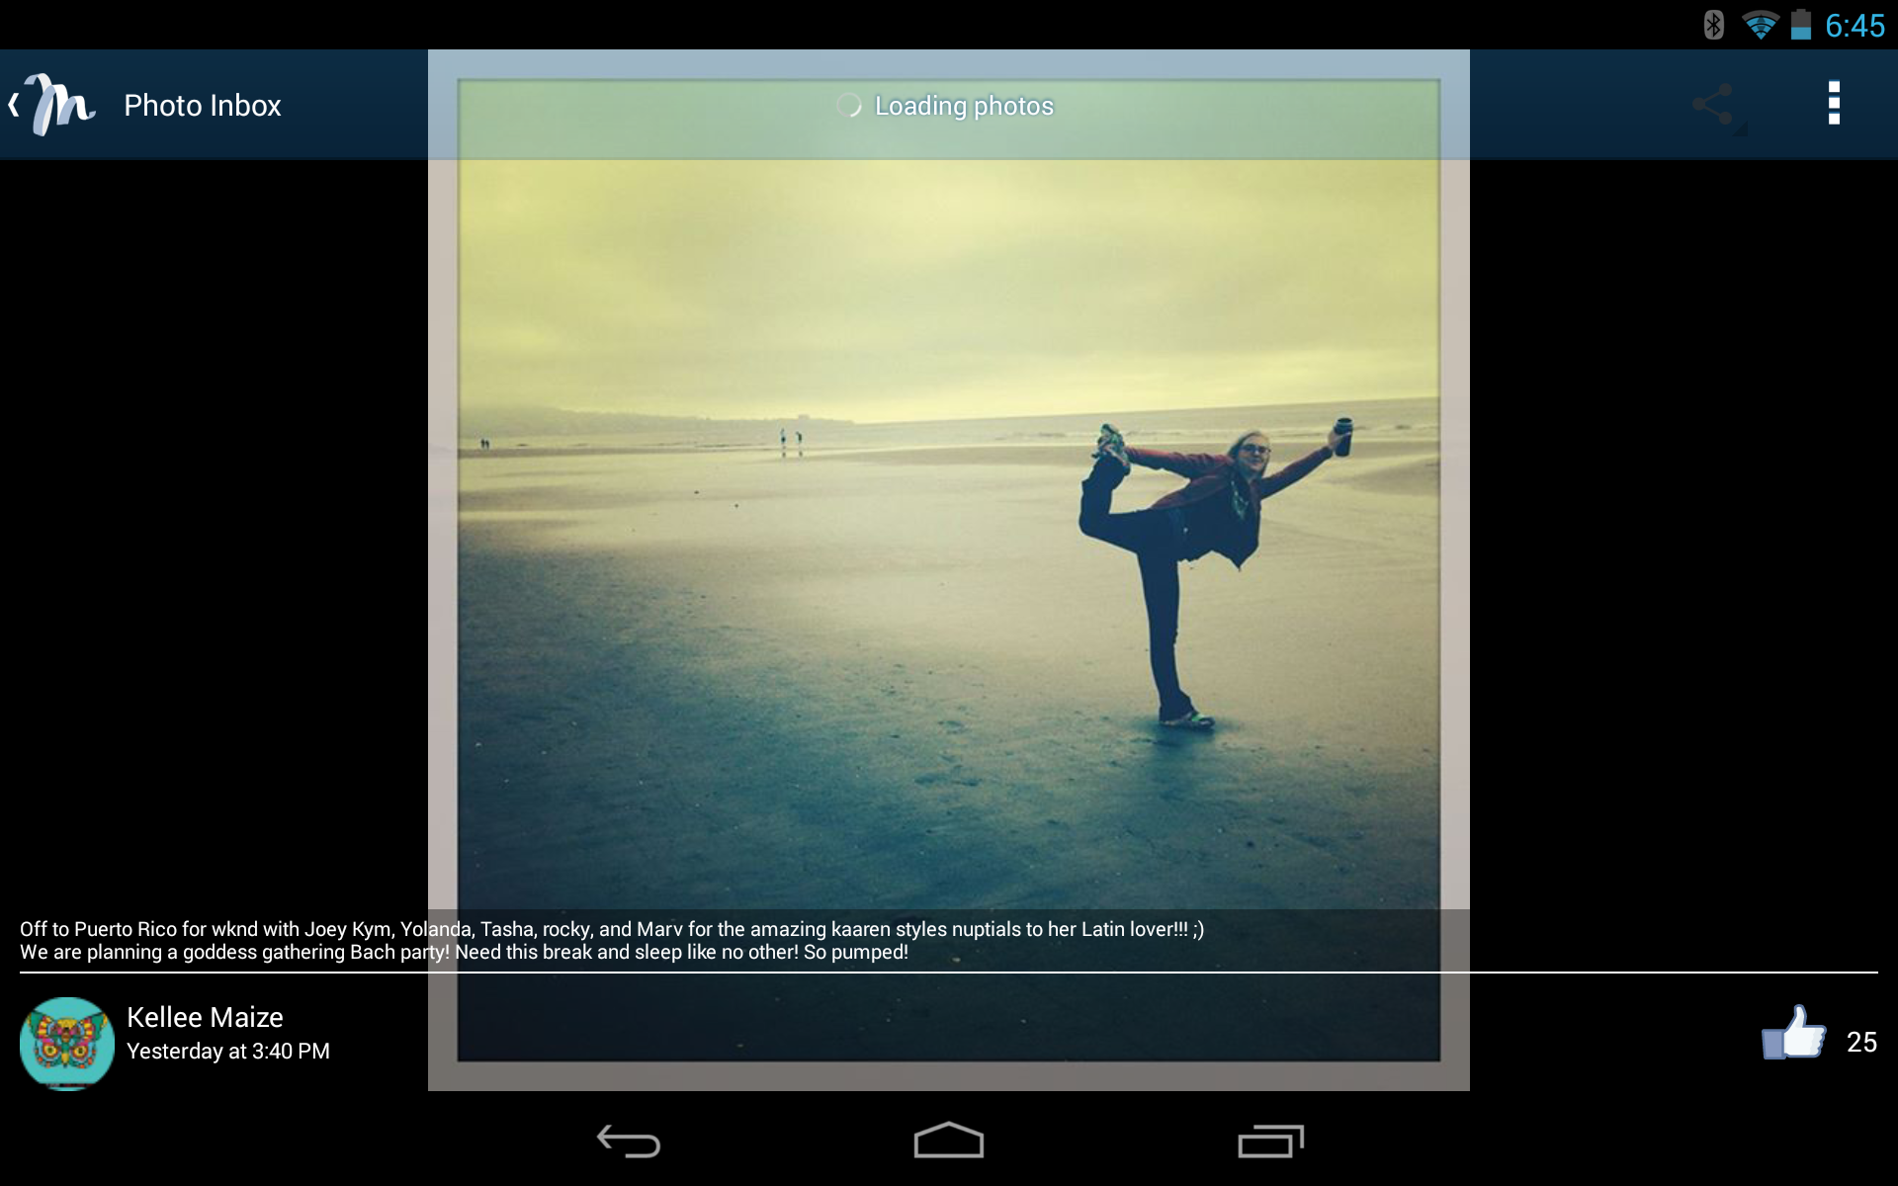Open Kellee Maize's name label
Screen dimensions: 1898x1186
click(x=204, y=1017)
